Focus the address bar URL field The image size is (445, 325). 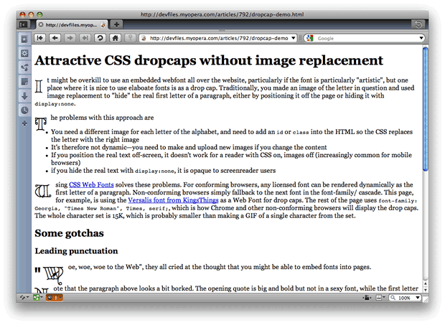pyautogui.click(x=219, y=38)
